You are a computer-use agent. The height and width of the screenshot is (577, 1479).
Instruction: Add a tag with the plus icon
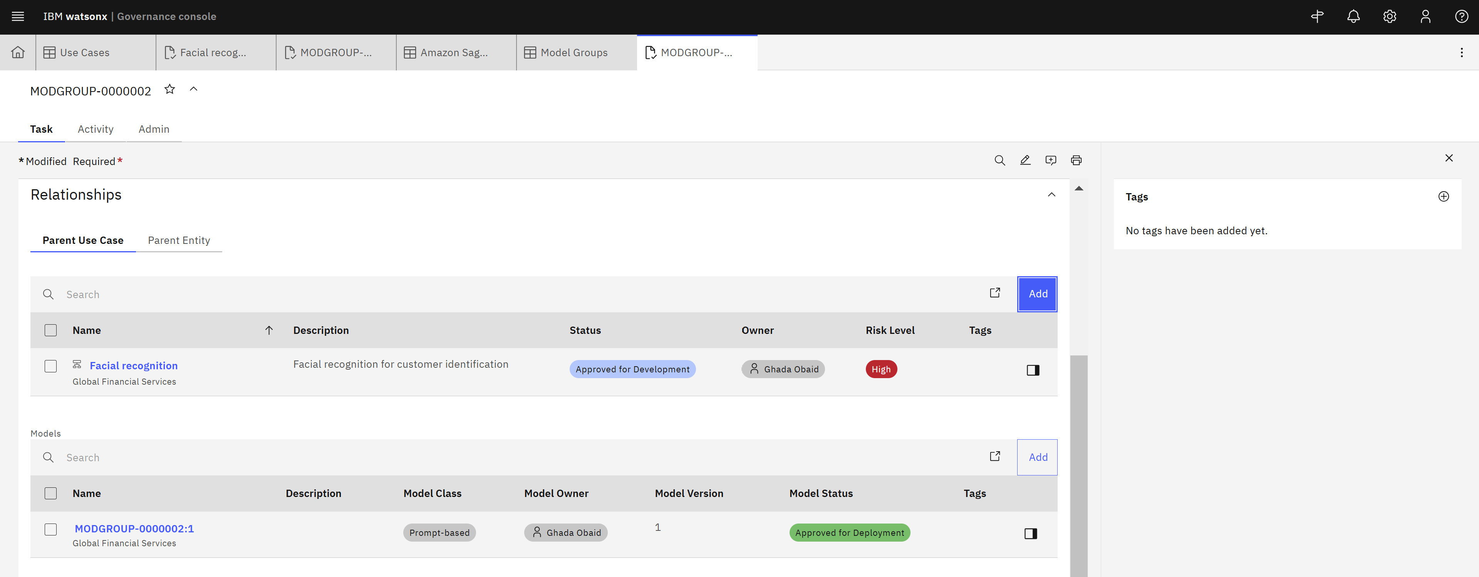1444,196
